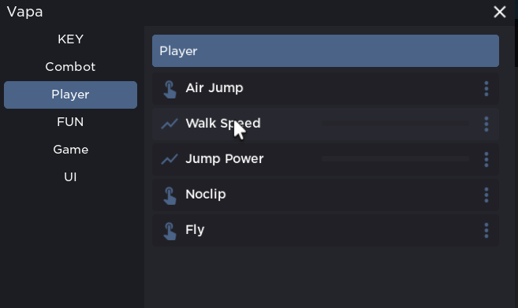Set the Walk Speed slider bar
The height and width of the screenshot is (308, 518).
point(395,124)
